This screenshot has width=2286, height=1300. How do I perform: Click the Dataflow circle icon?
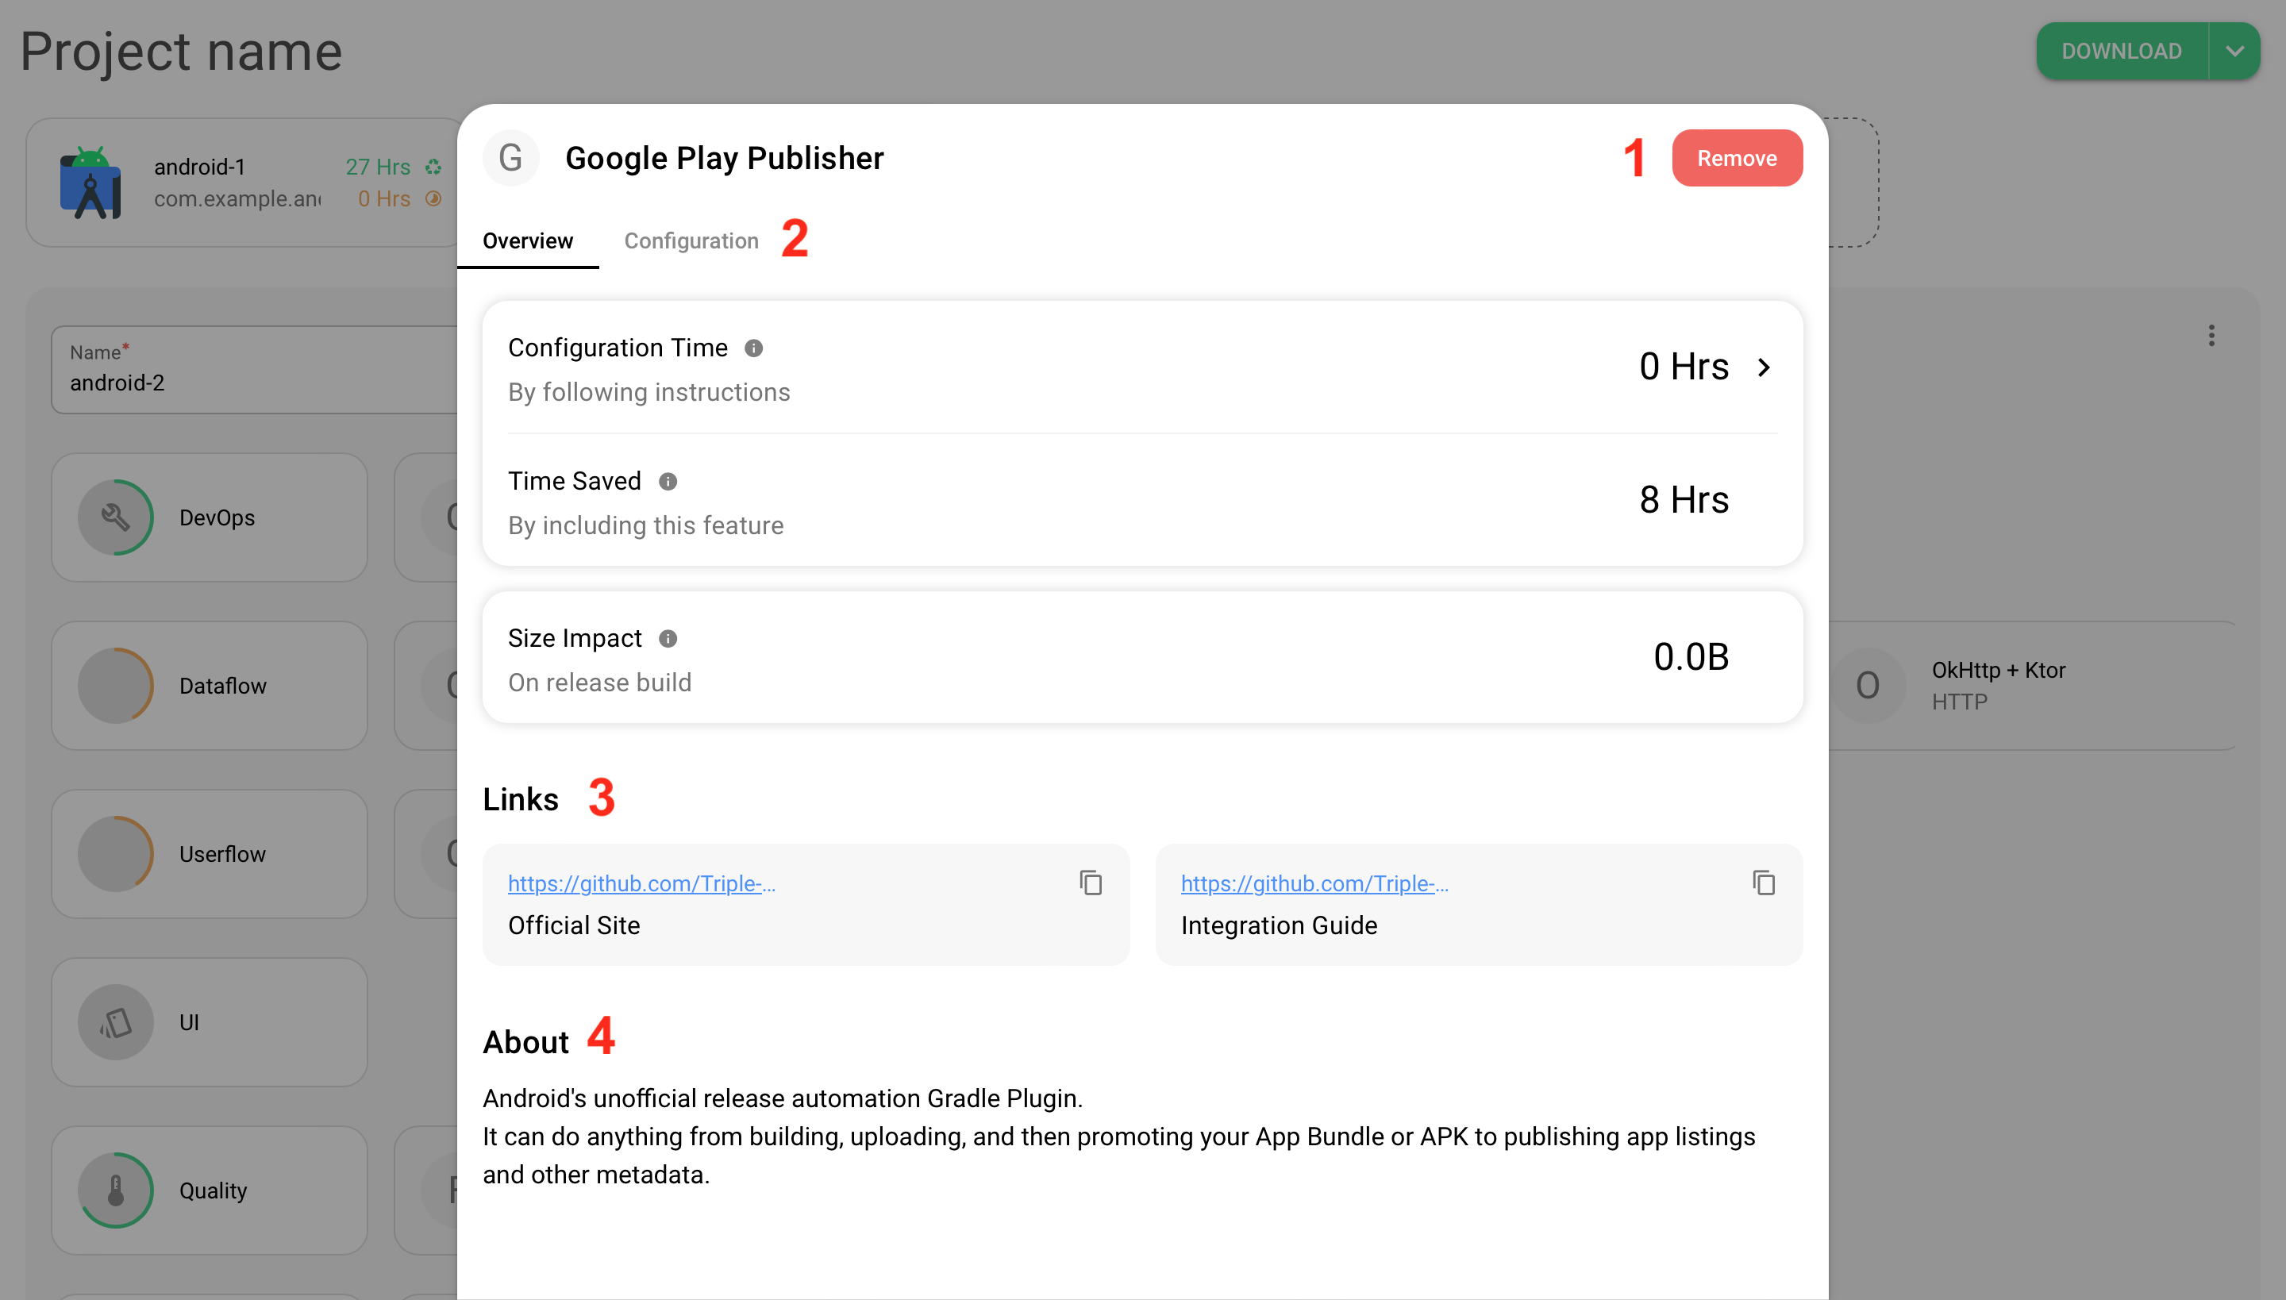pyautogui.click(x=116, y=686)
